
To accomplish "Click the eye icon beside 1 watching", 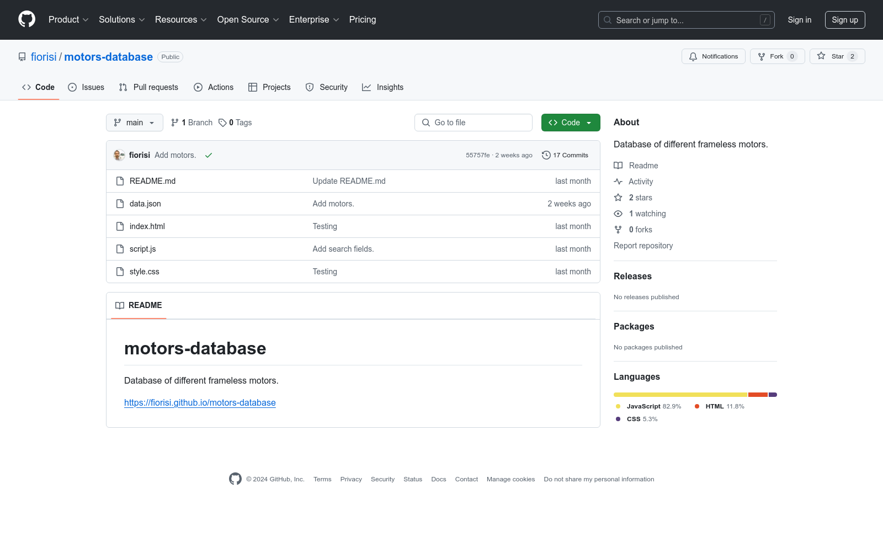I will (x=618, y=214).
